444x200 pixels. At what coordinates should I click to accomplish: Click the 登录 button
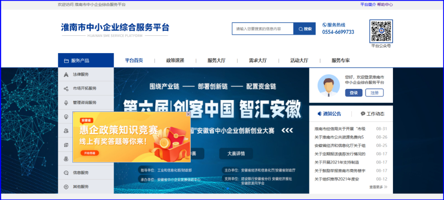[x=354, y=93]
